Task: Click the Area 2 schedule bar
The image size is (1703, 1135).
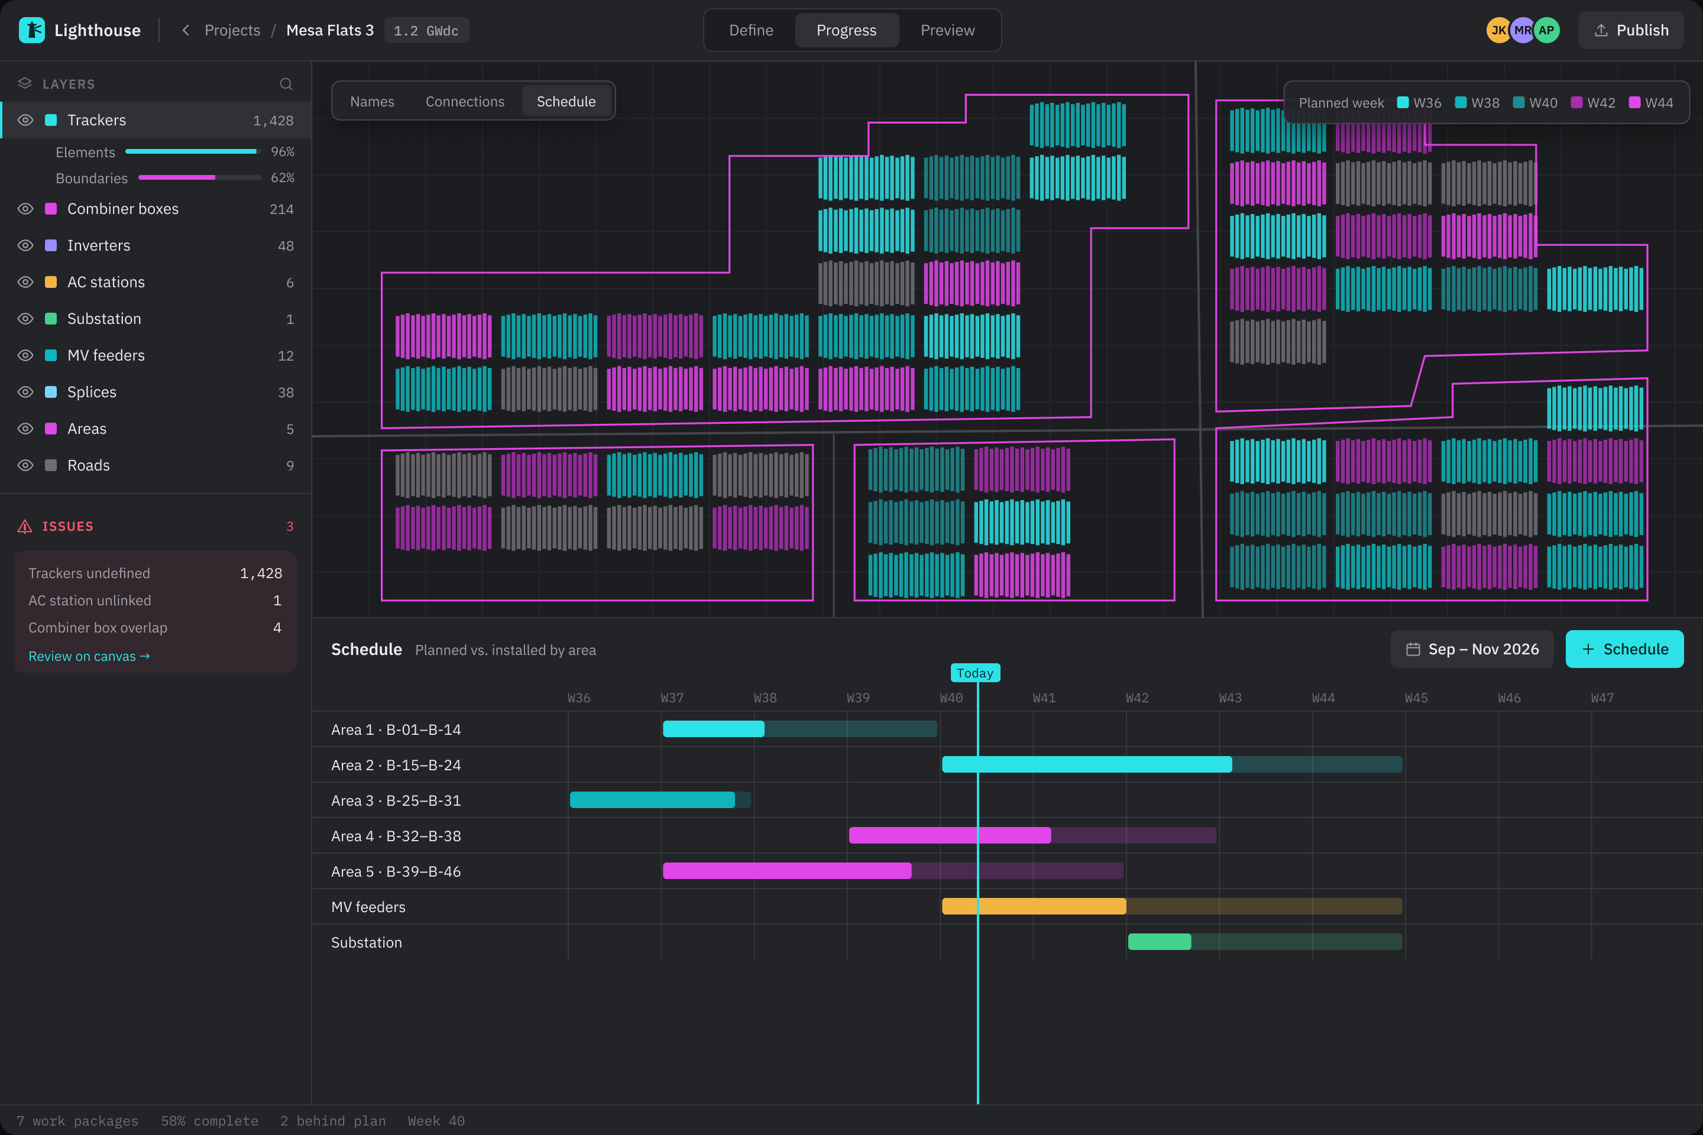Action: [1171, 764]
